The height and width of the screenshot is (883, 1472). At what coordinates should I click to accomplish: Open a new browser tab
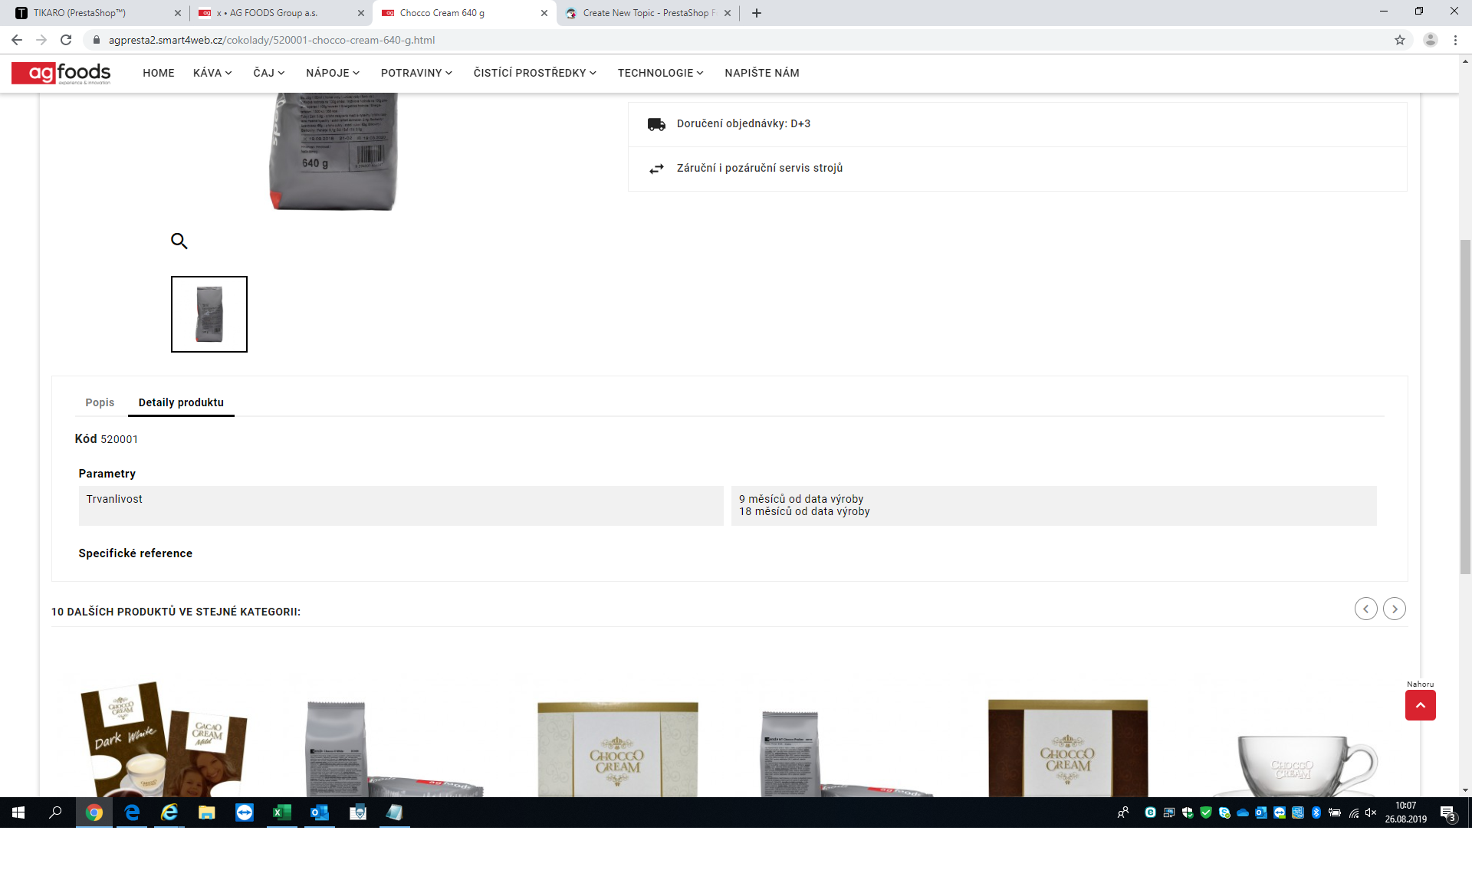click(x=757, y=13)
